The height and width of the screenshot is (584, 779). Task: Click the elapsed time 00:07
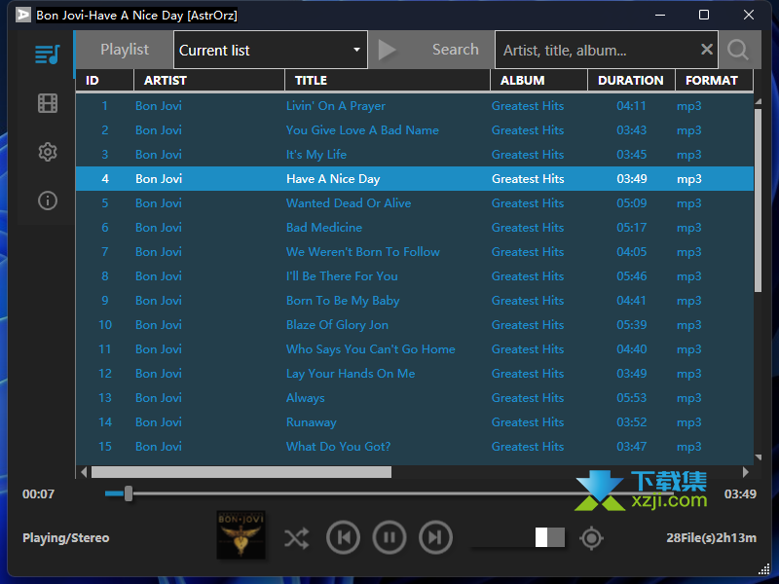click(38, 494)
